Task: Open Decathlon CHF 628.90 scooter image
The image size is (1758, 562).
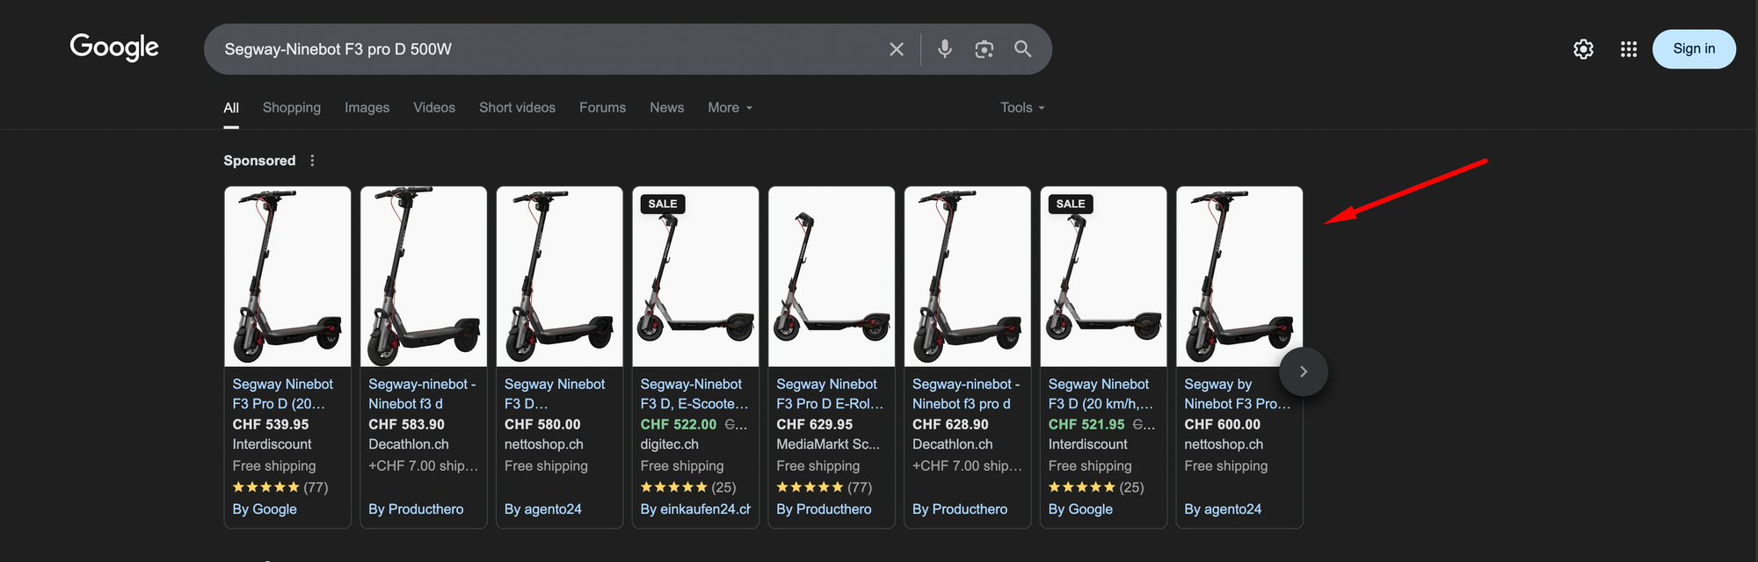Action: (967, 277)
